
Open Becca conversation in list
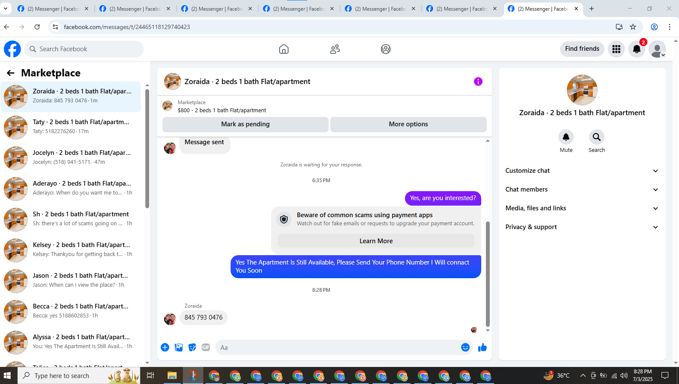point(71,312)
